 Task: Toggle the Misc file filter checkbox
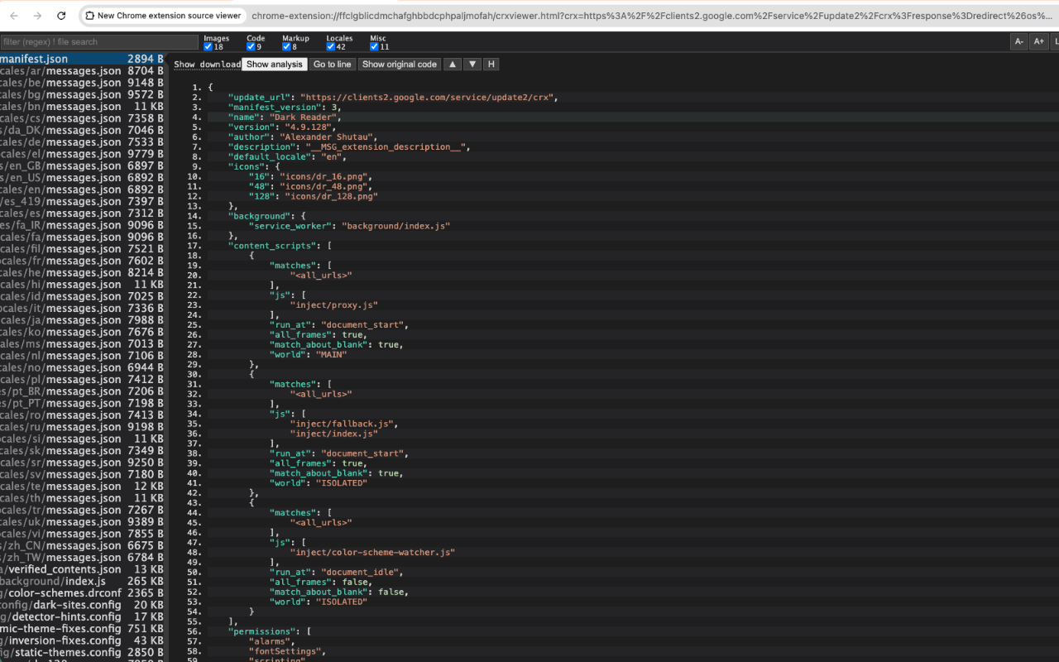click(x=374, y=47)
